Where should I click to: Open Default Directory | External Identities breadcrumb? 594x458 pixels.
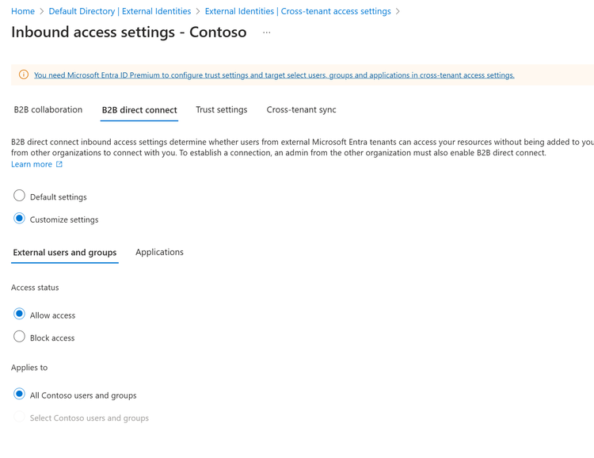120,11
